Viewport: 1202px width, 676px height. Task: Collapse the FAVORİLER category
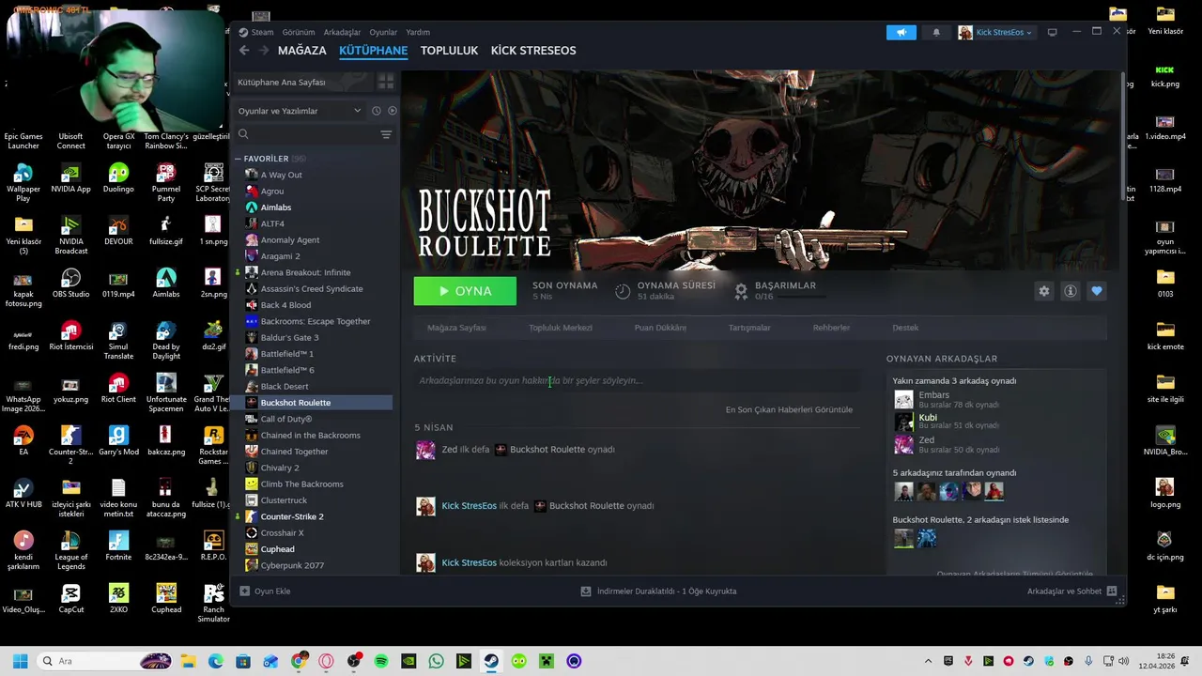pos(238,159)
